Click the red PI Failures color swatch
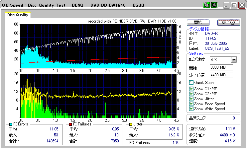 click(x=70, y=124)
